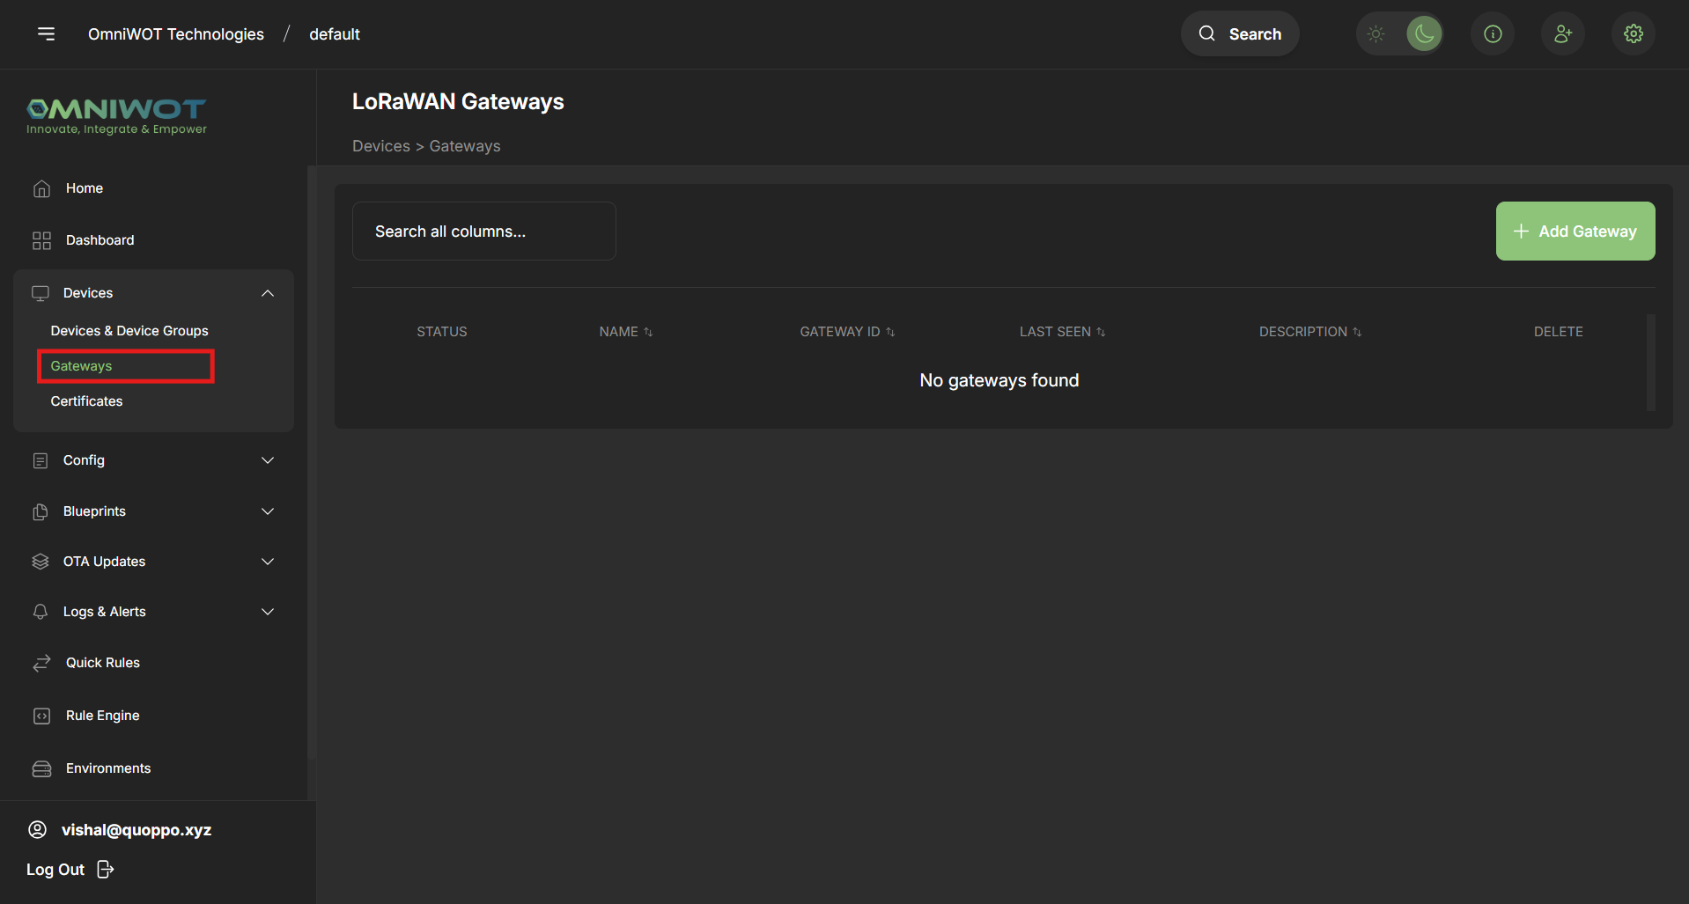Open Quick Rules via its arrows icon
The height and width of the screenshot is (904, 1689).
pos(41,663)
